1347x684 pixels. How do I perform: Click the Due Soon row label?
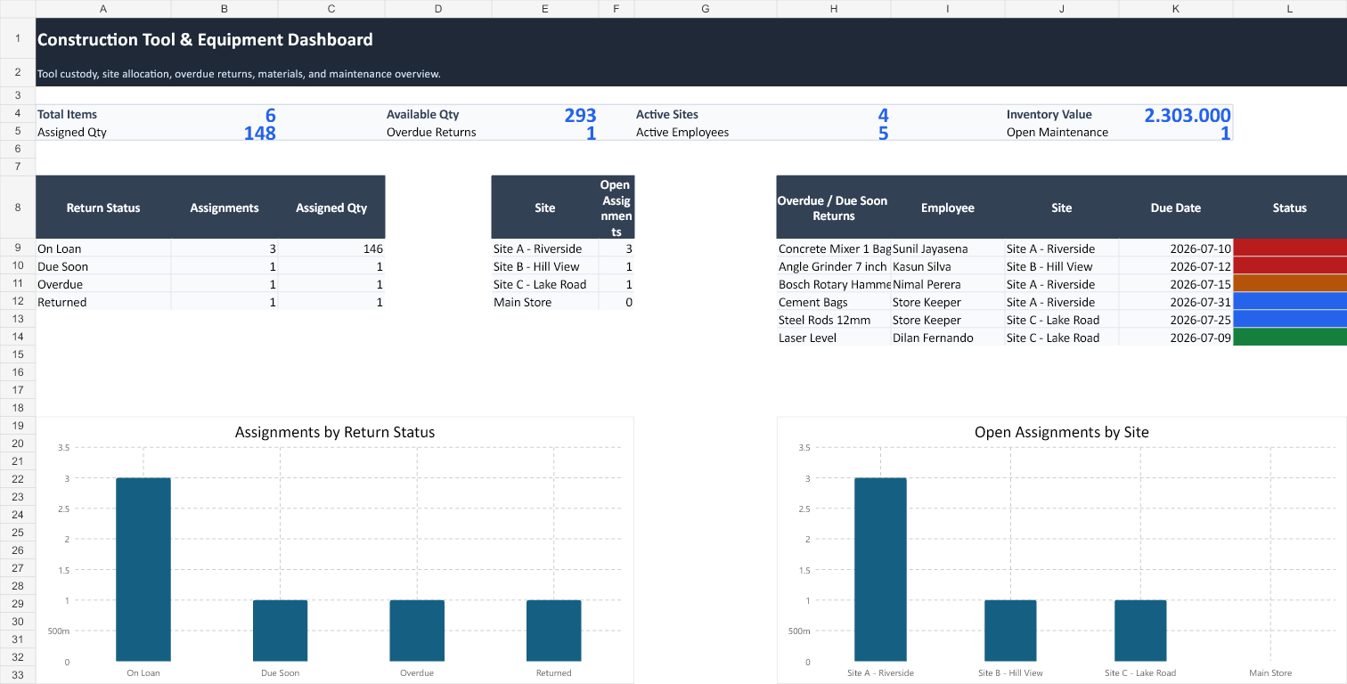(x=103, y=266)
